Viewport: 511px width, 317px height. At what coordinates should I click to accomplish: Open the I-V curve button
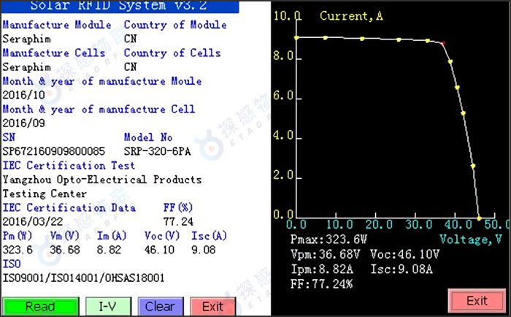click(x=108, y=306)
